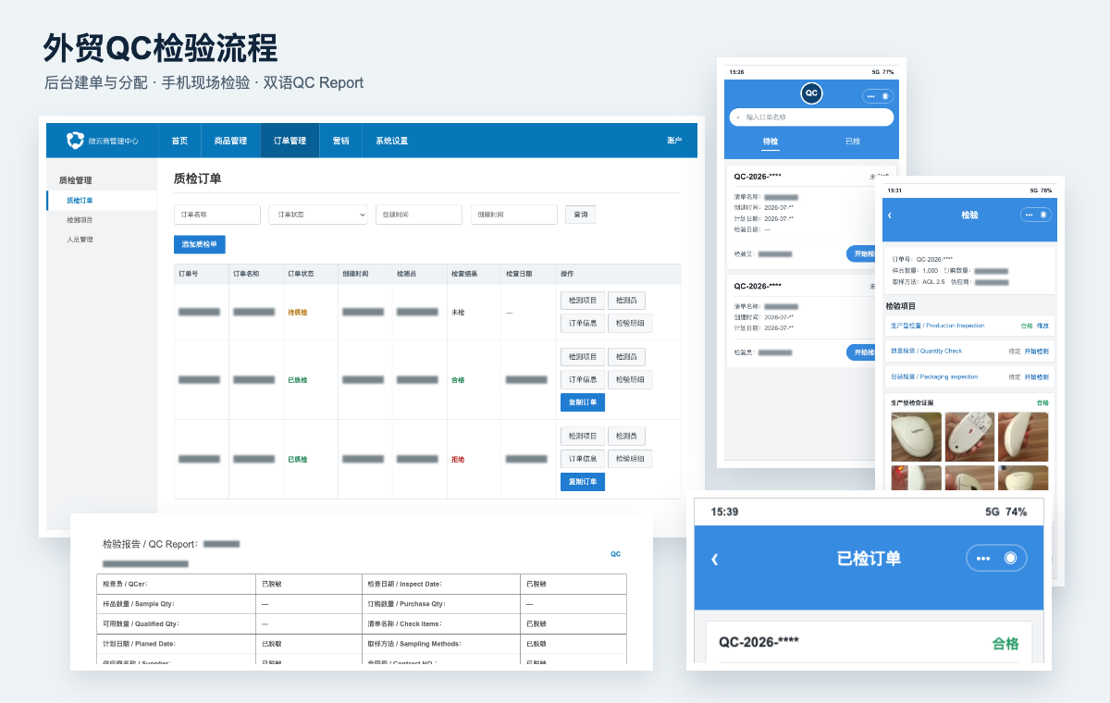Viewport: 1110px width, 703px height.
Task: Open 商品管理 in the top navigation
Action: 230,141
